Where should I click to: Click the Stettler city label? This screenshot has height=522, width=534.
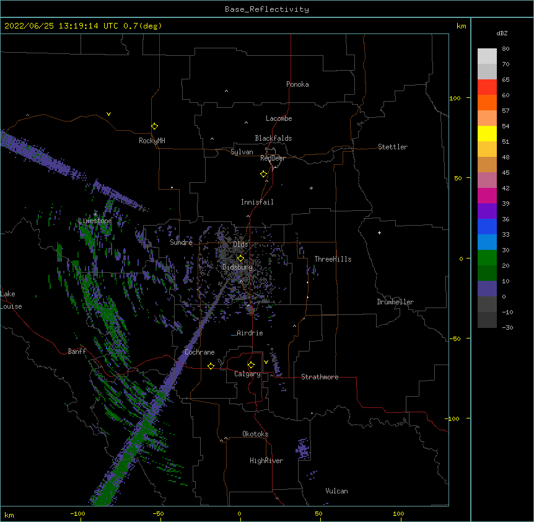393,147
